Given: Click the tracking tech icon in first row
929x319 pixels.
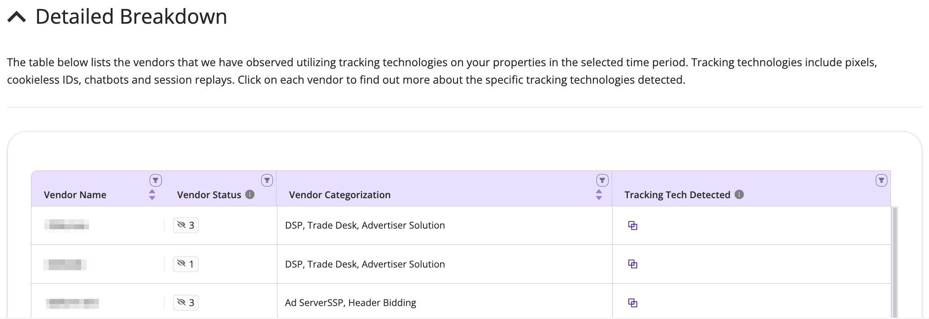Looking at the screenshot, I should click(x=632, y=225).
